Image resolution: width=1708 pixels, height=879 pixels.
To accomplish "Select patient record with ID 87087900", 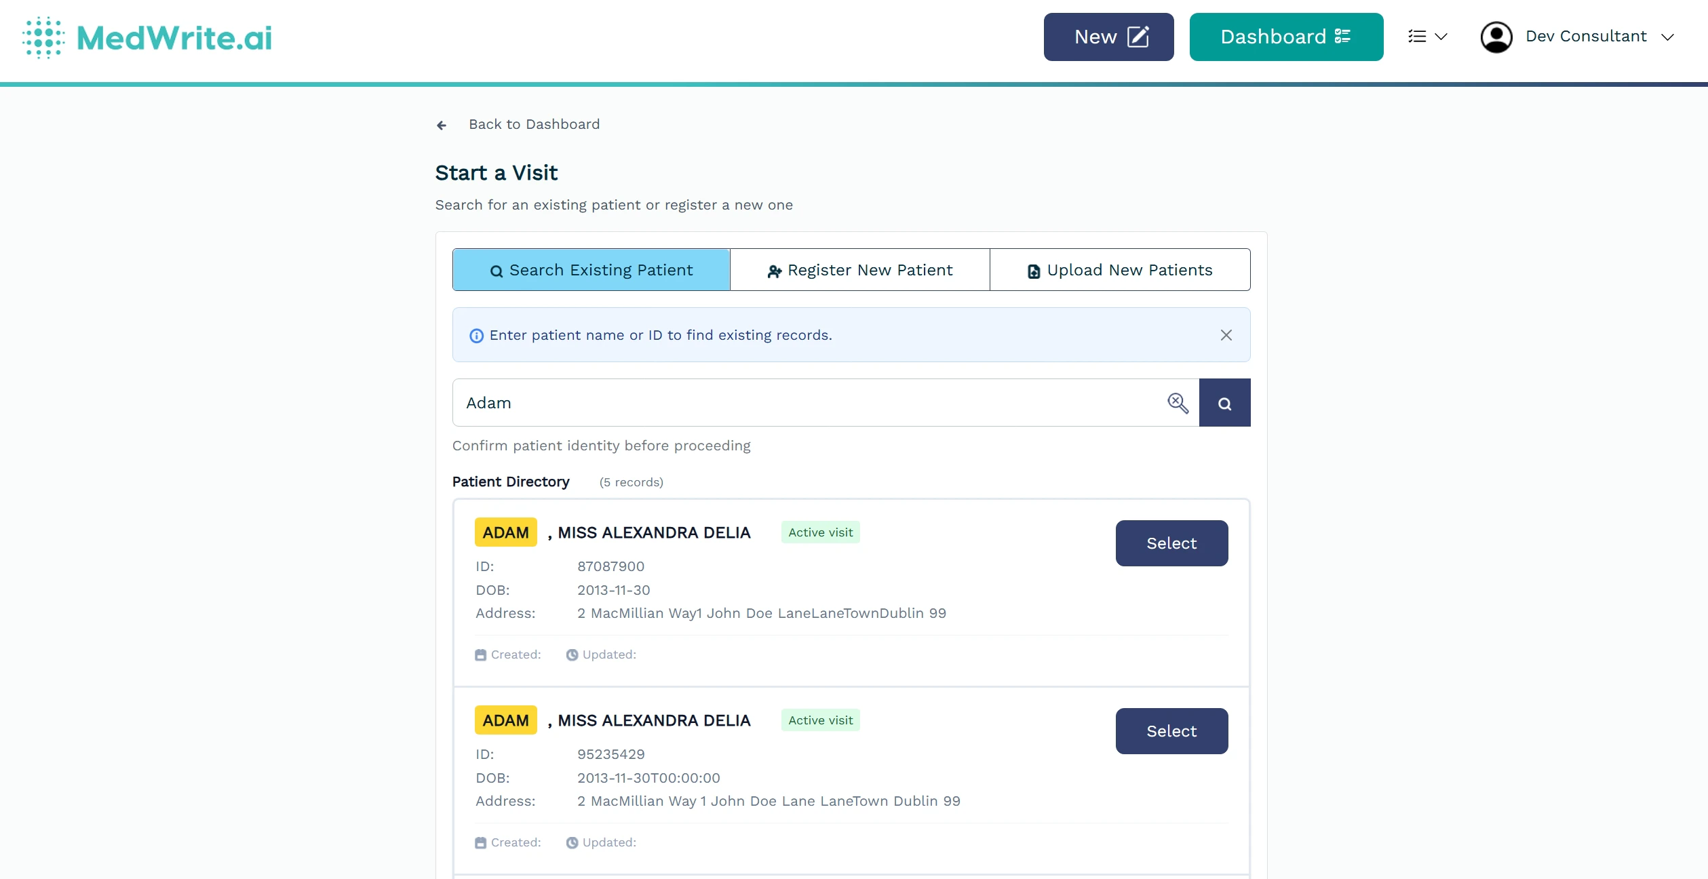I will click(1171, 543).
